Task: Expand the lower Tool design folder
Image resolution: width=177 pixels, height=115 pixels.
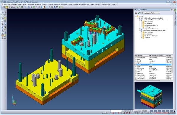Action: tap(141, 37)
